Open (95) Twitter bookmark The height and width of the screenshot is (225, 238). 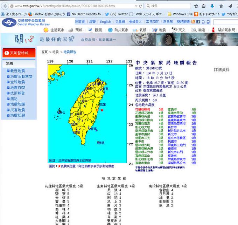pyautogui.click(x=117, y=14)
